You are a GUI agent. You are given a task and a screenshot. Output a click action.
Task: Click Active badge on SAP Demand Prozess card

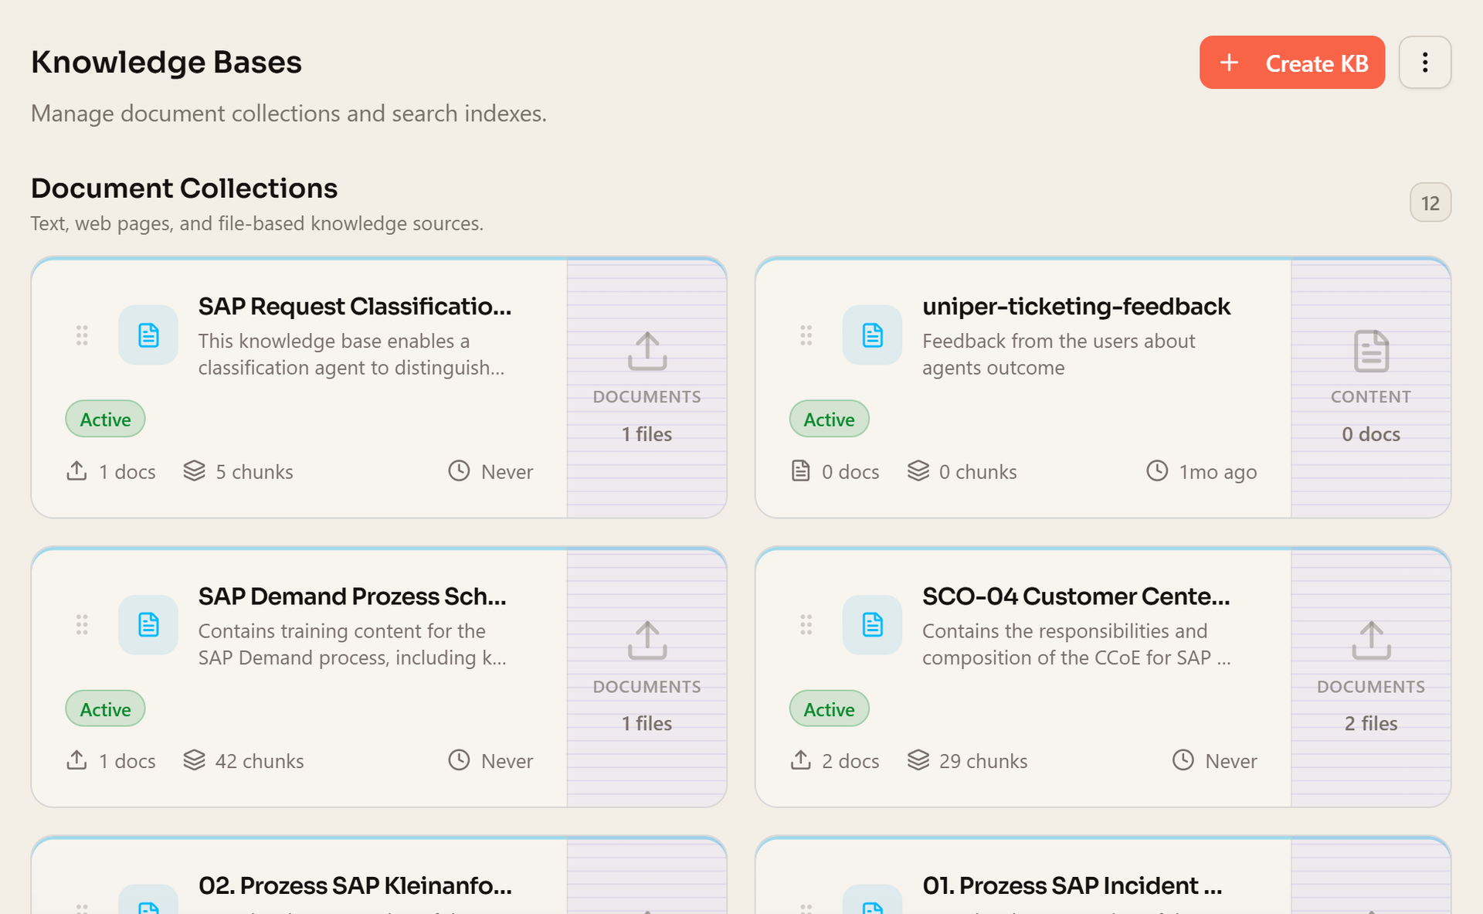(105, 708)
